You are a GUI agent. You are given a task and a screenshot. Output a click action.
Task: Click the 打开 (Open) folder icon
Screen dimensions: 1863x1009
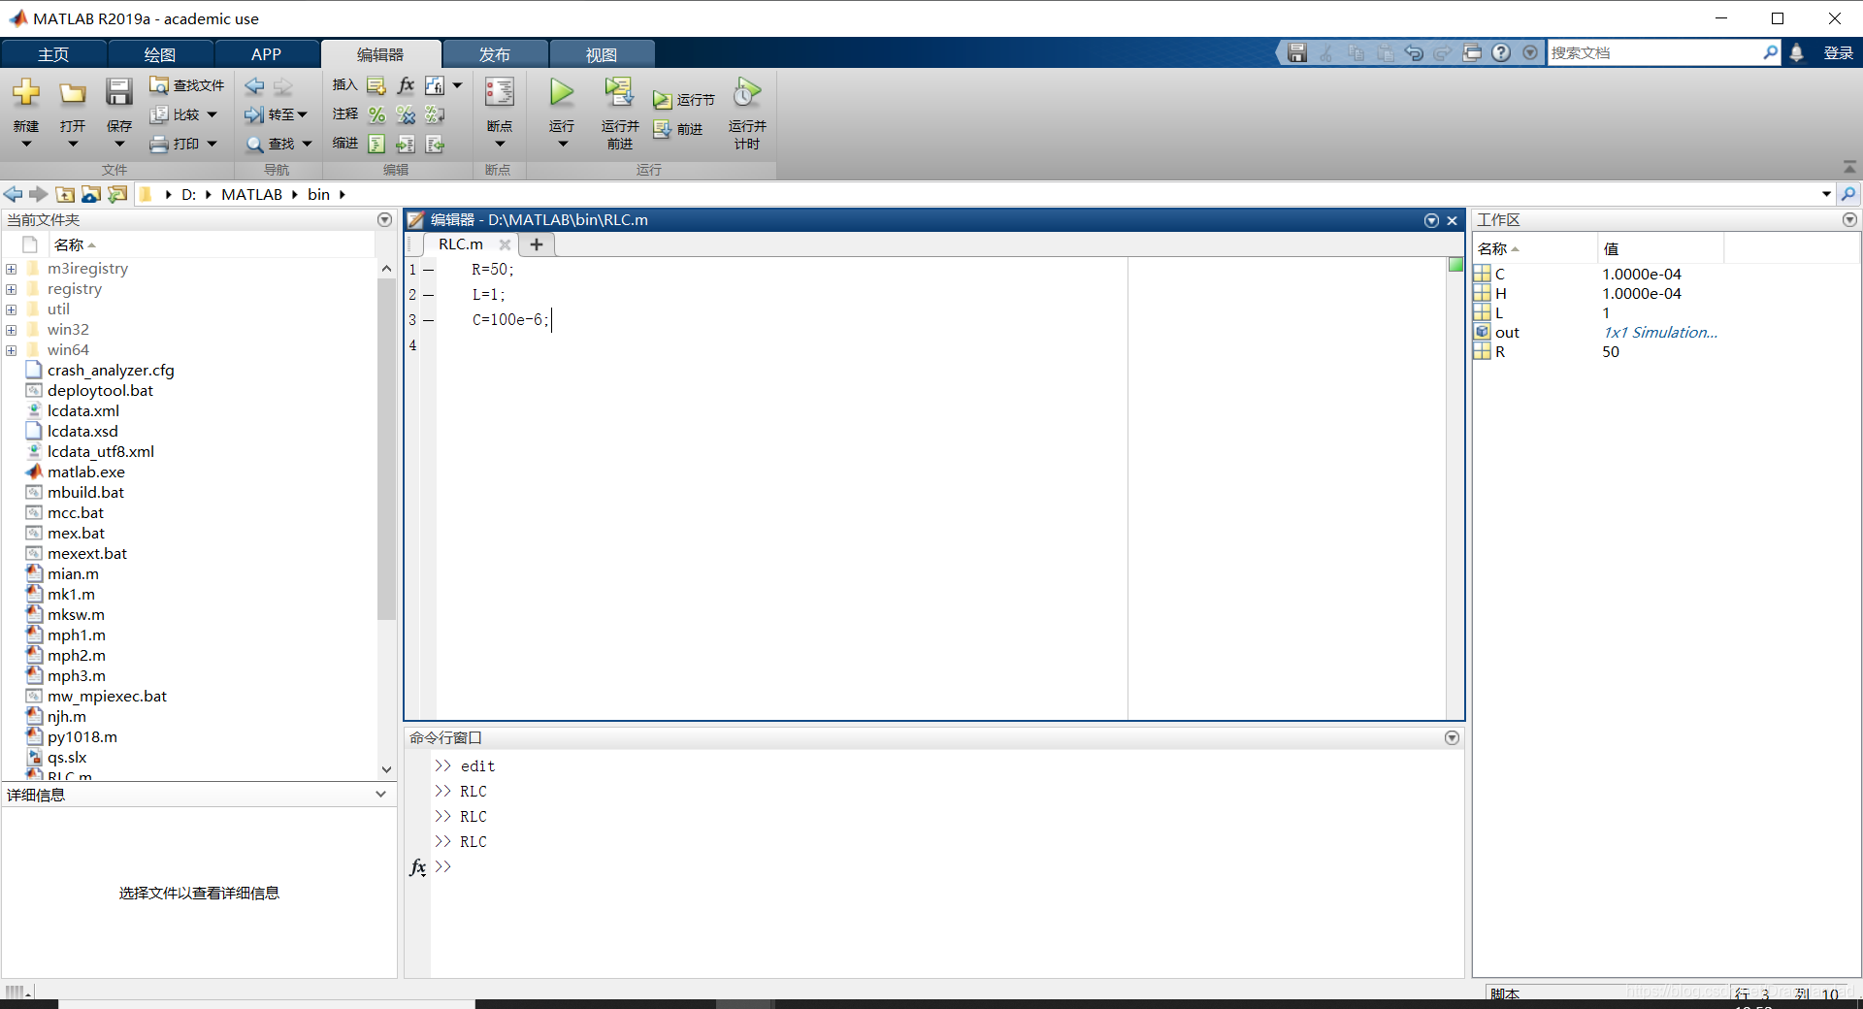coord(73,93)
